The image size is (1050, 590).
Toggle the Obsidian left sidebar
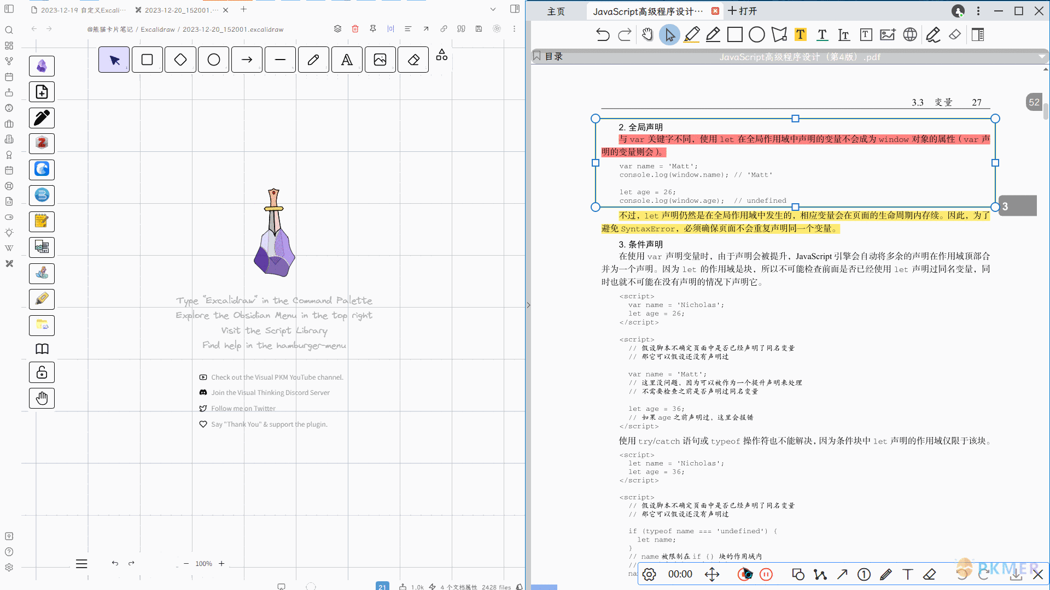click(x=9, y=9)
